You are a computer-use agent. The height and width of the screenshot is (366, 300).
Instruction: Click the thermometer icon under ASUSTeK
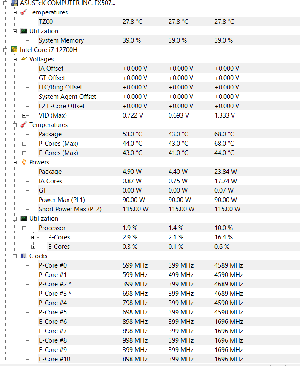[24, 12]
